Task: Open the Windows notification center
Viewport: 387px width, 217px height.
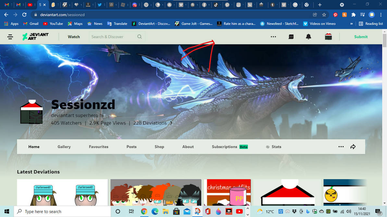Action: [x=378, y=211]
